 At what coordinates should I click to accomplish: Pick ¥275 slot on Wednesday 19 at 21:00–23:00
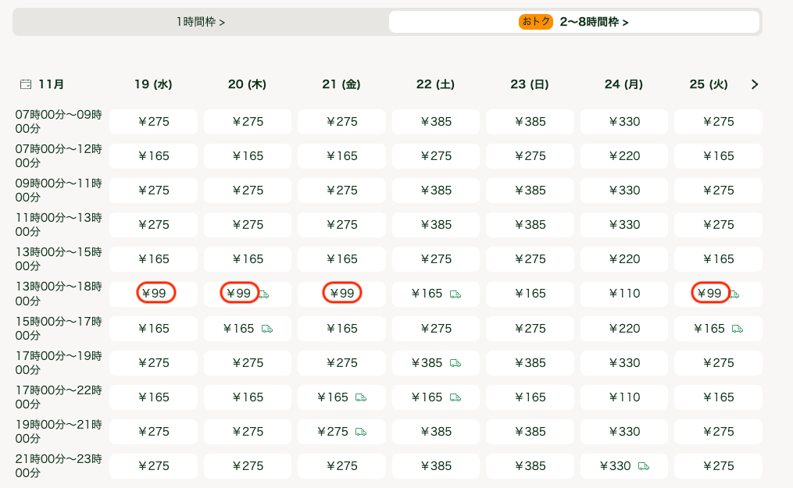(x=153, y=466)
